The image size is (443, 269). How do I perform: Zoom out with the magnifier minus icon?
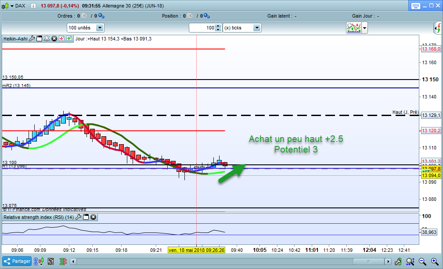[422, 261]
